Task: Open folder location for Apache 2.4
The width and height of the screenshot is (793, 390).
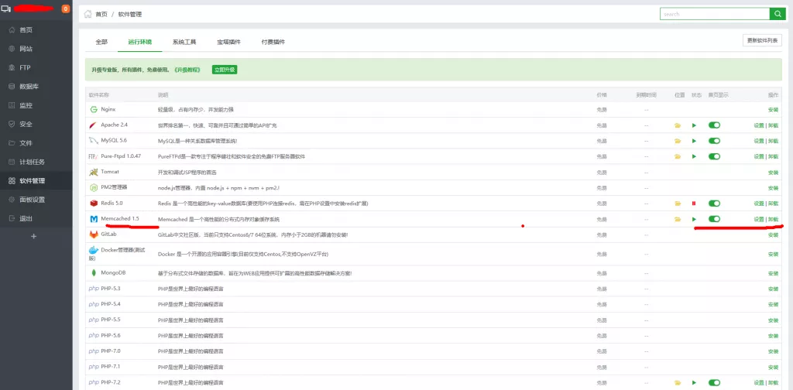Action: click(678, 126)
